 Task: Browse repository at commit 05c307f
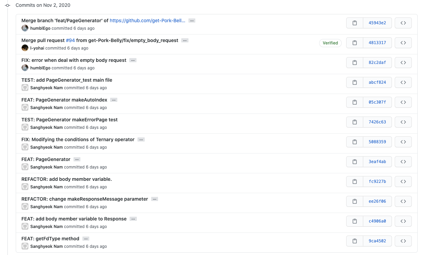tap(403, 102)
